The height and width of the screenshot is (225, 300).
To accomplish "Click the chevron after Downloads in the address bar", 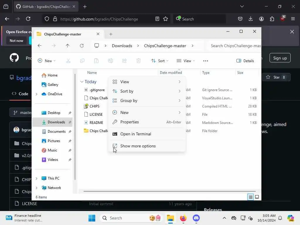I will click(138, 46).
